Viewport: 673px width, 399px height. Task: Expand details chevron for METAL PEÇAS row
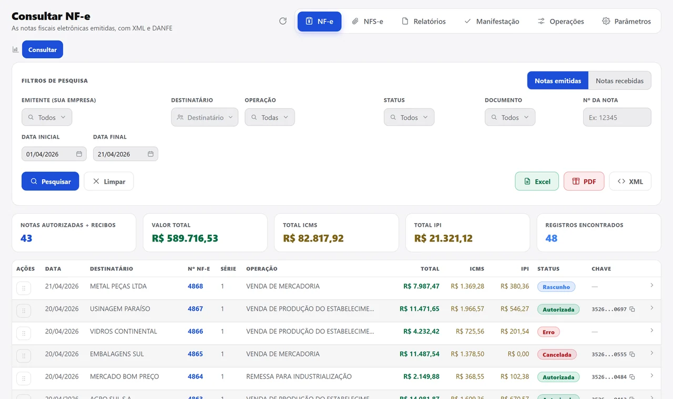pos(652,285)
